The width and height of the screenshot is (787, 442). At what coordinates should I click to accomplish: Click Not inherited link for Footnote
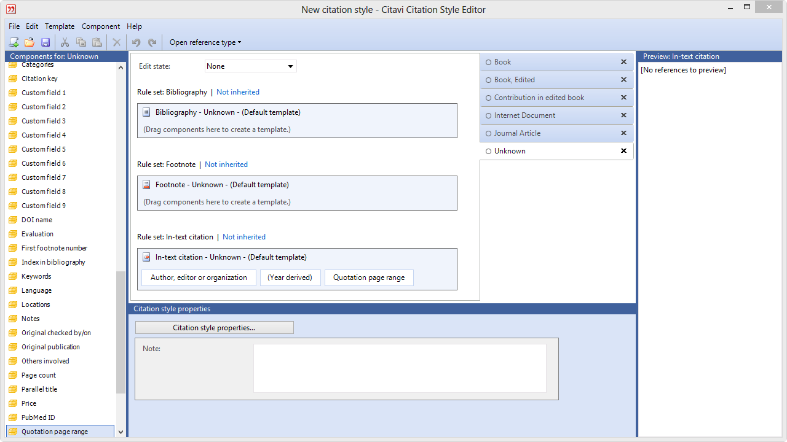click(226, 165)
